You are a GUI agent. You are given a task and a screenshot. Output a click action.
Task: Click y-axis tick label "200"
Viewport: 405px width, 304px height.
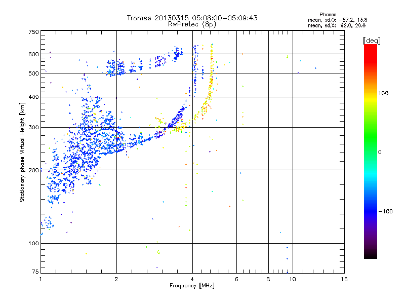(x=33, y=170)
